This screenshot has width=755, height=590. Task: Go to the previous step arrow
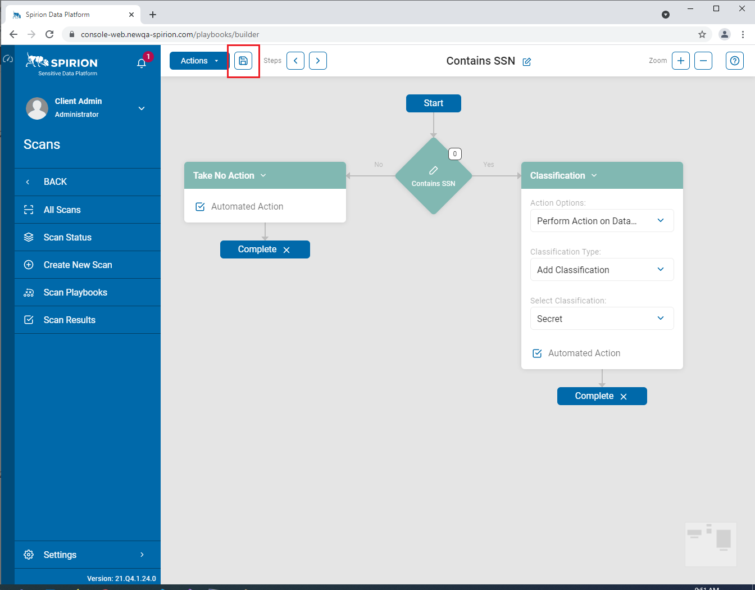(295, 61)
